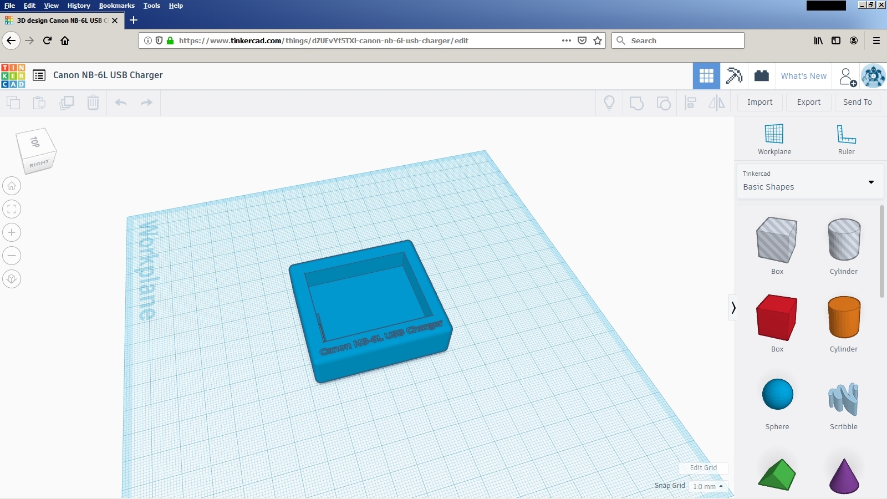Open the designs list icon
The image size is (887, 499).
(39, 75)
